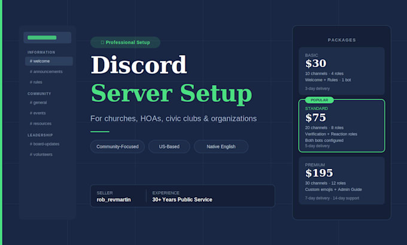
Task: Click the 20 channels 8 roles line
Action: 324,128
